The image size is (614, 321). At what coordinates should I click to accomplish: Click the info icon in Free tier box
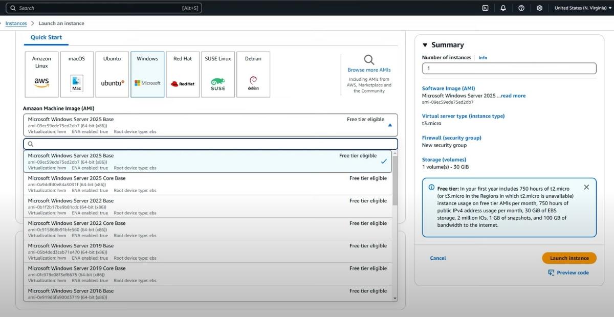(x=431, y=188)
